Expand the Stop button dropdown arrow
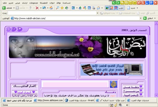 pos(41,8)
